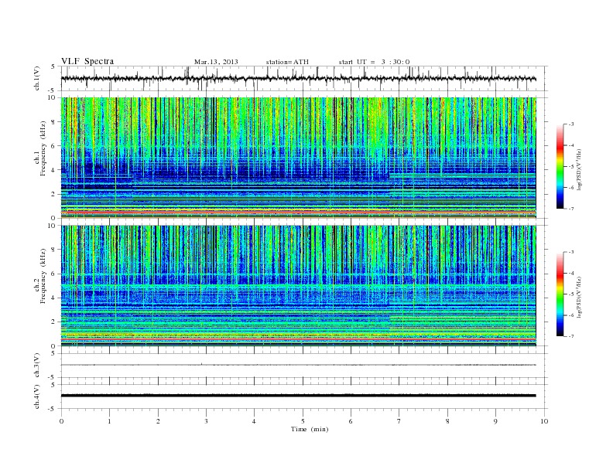Click the "ch.1(V)" axis label

point(36,78)
